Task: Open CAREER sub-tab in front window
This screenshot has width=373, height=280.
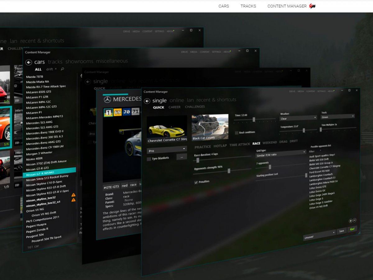Action: tap(174, 107)
